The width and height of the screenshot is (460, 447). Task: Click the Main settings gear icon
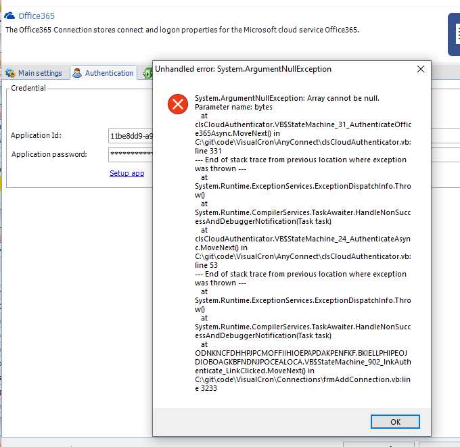click(x=11, y=73)
